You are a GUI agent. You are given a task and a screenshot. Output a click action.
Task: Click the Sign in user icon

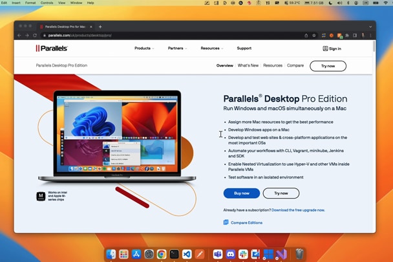tap(325, 49)
